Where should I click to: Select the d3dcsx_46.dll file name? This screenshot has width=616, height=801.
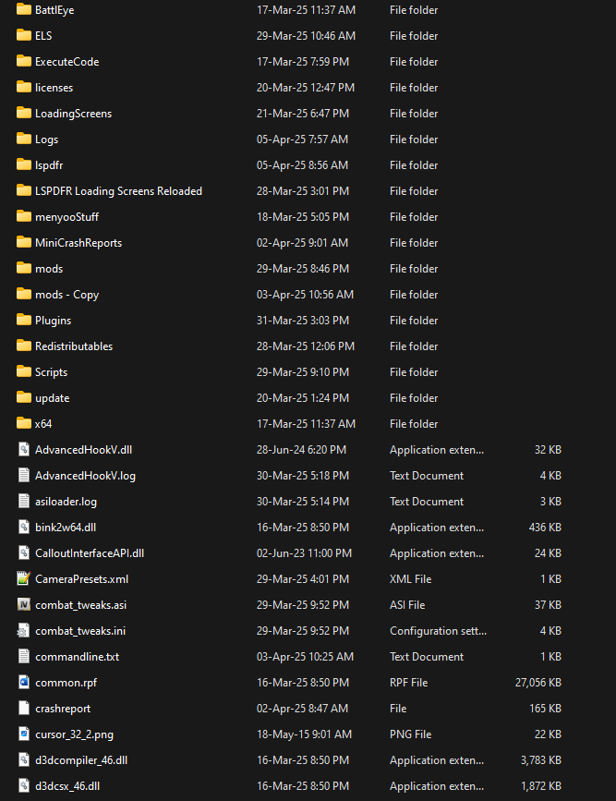pyautogui.click(x=67, y=786)
